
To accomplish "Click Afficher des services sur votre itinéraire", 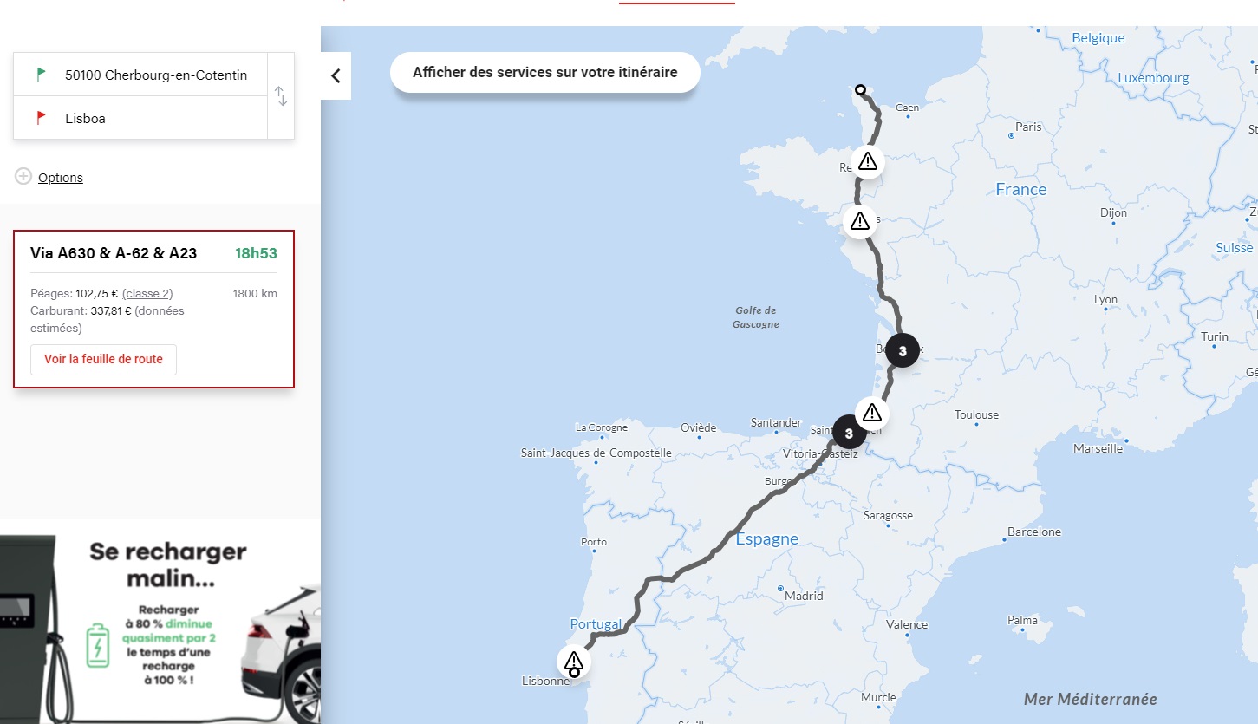I will click(544, 73).
